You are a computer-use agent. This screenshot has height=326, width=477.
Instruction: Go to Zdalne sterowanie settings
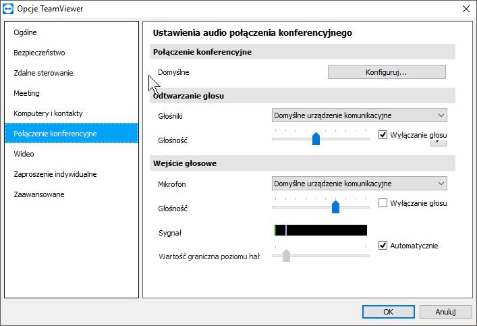pos(43,73)
